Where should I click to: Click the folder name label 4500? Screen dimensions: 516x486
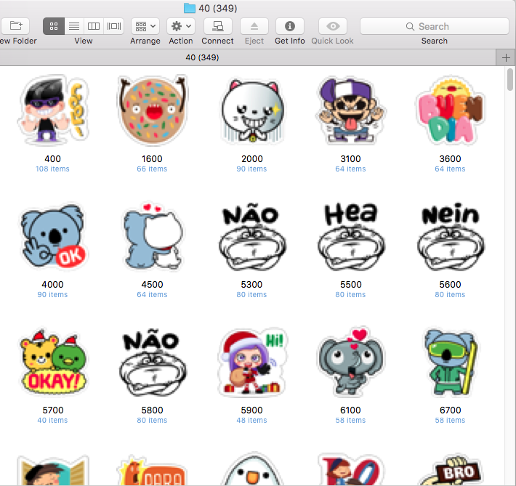click(x=153, y=285)
